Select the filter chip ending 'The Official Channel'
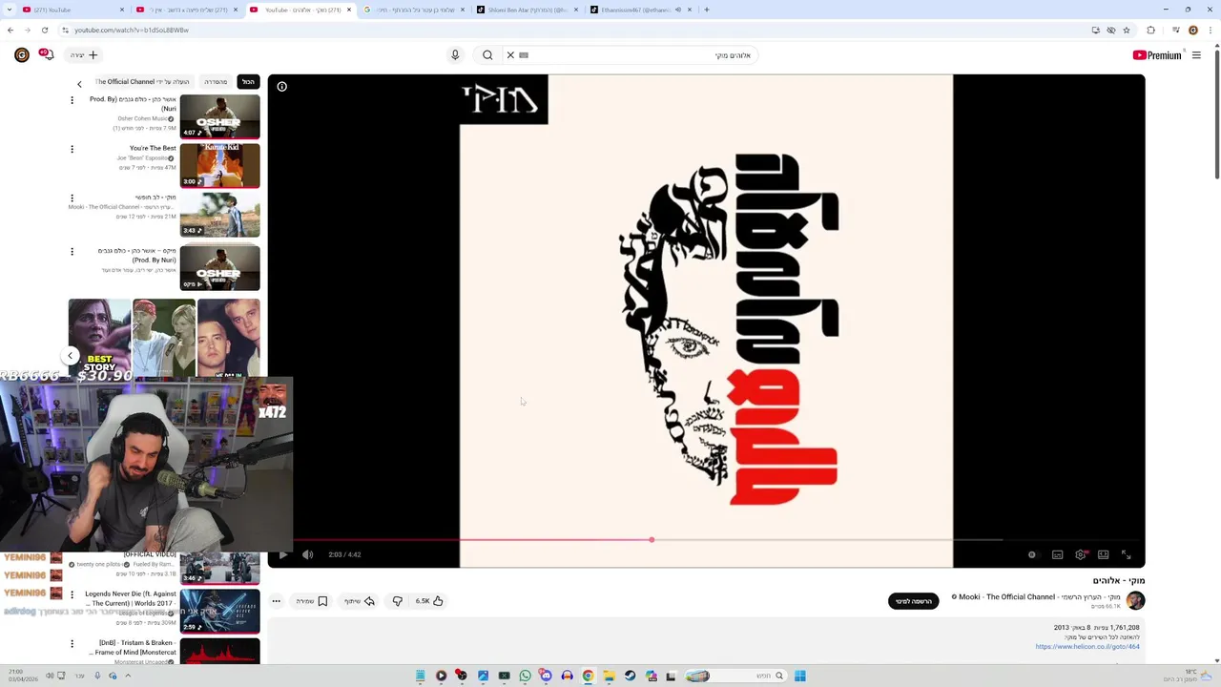The height and width of the screenshot is (687, 1221). [x=142, y=82]
